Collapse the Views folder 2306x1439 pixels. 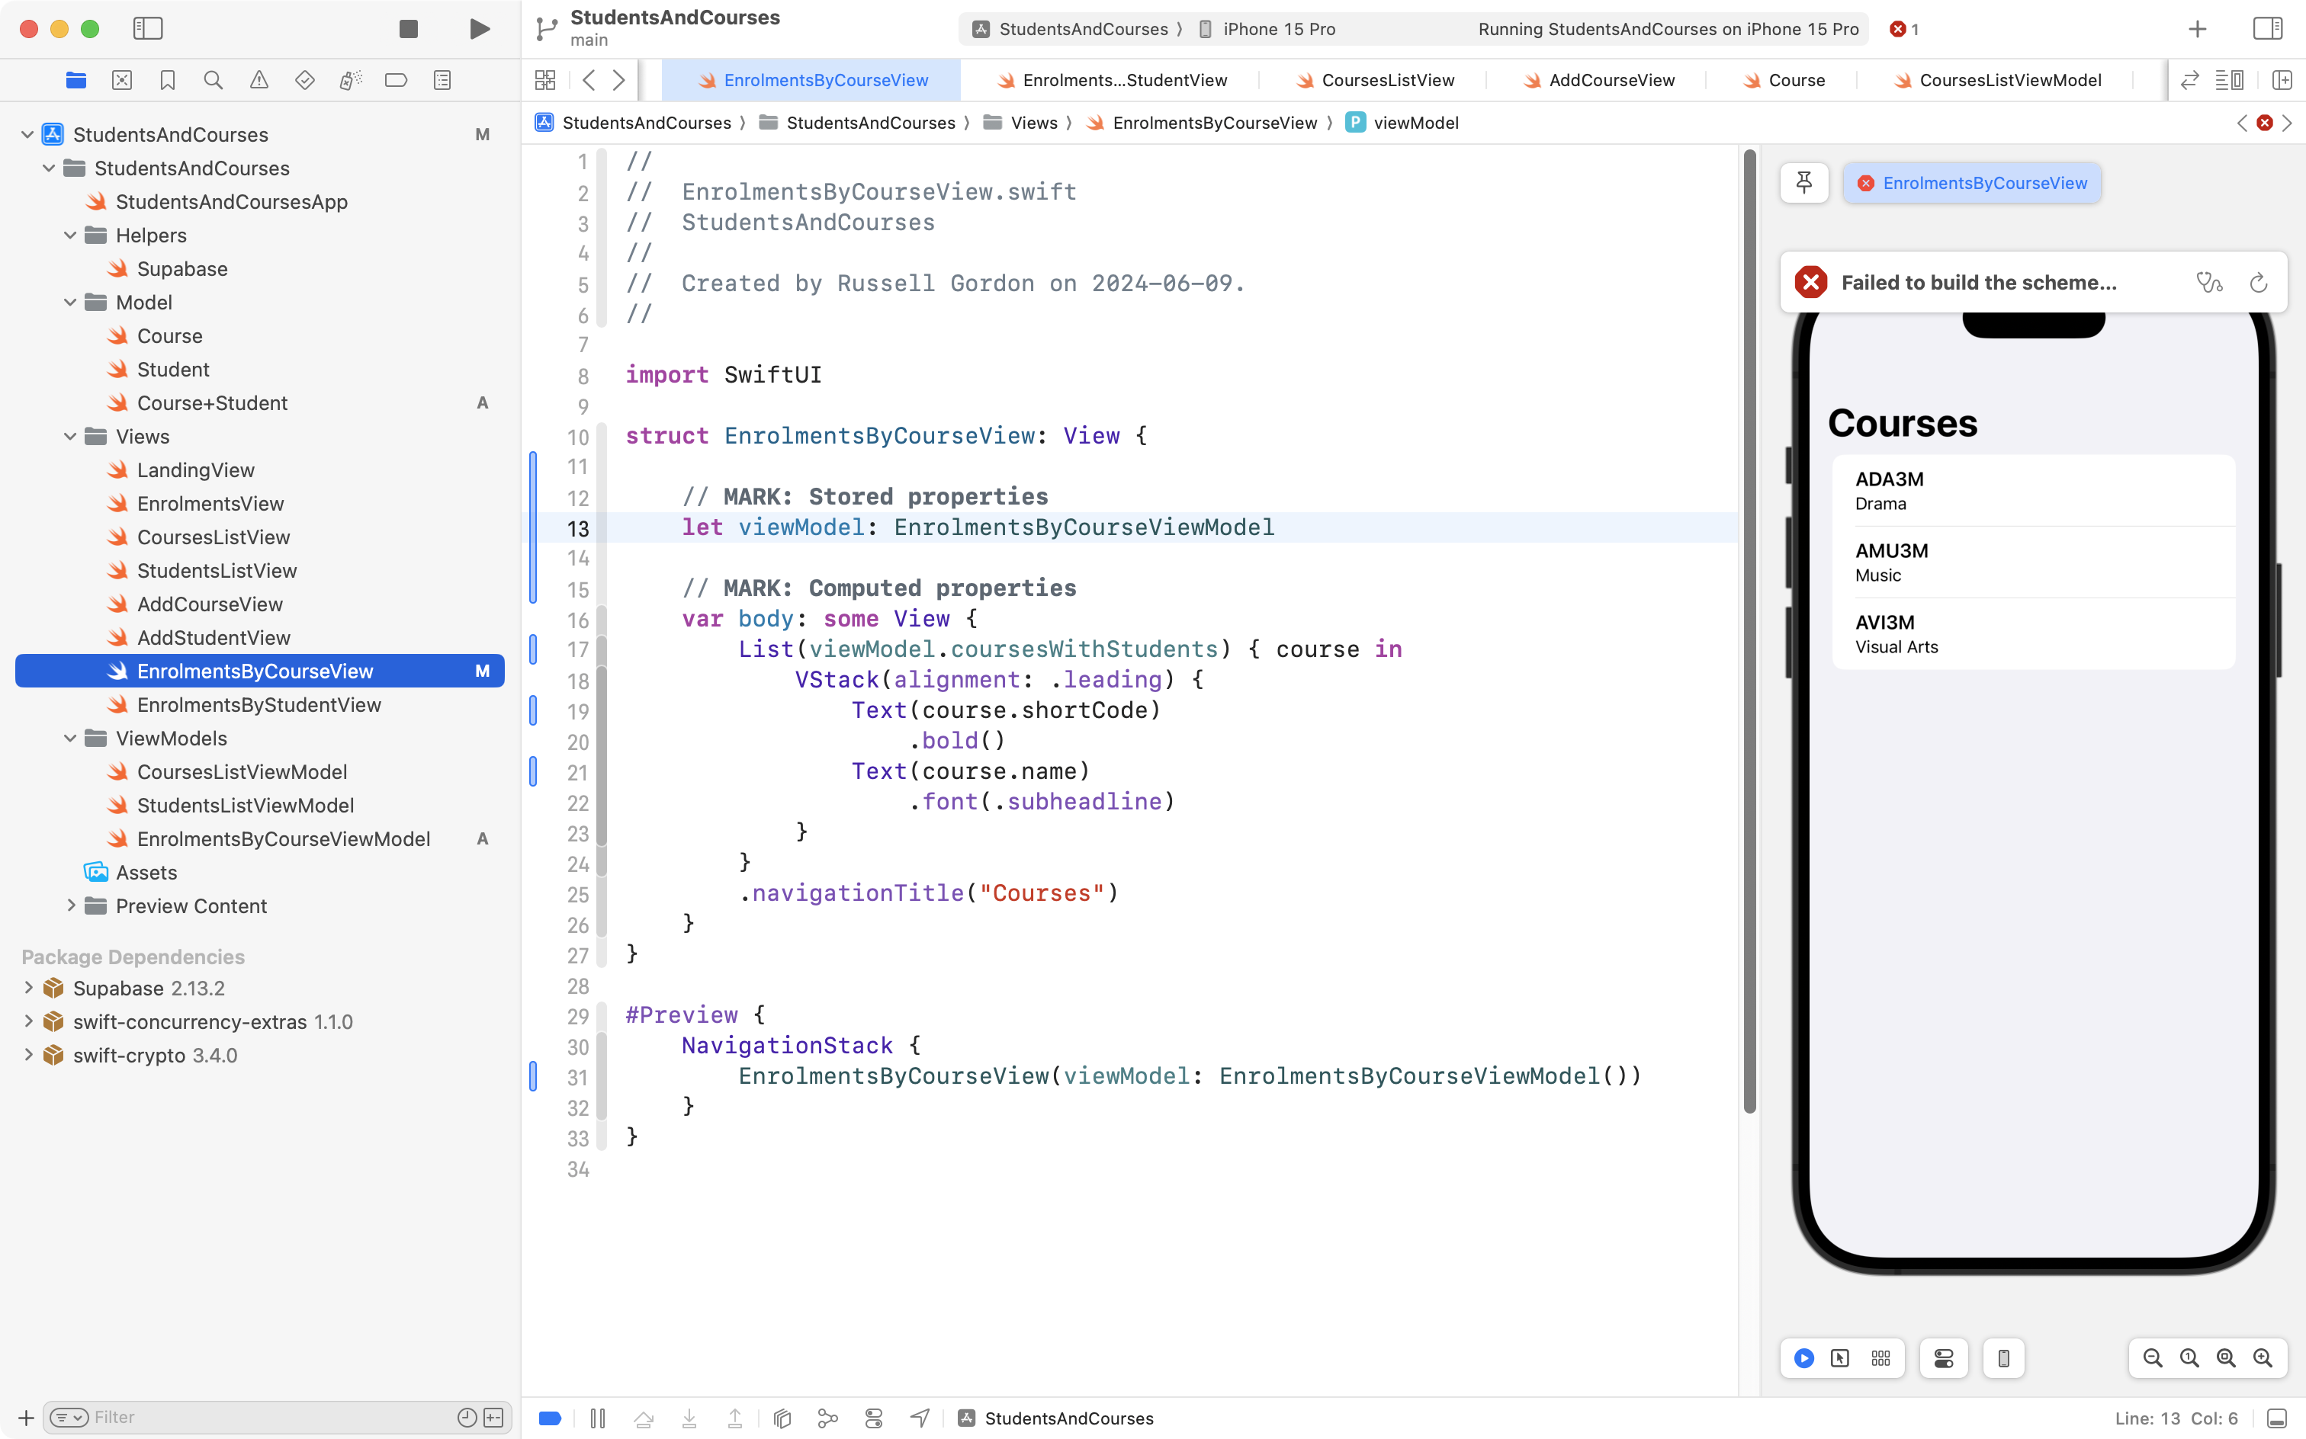[69, 437]
